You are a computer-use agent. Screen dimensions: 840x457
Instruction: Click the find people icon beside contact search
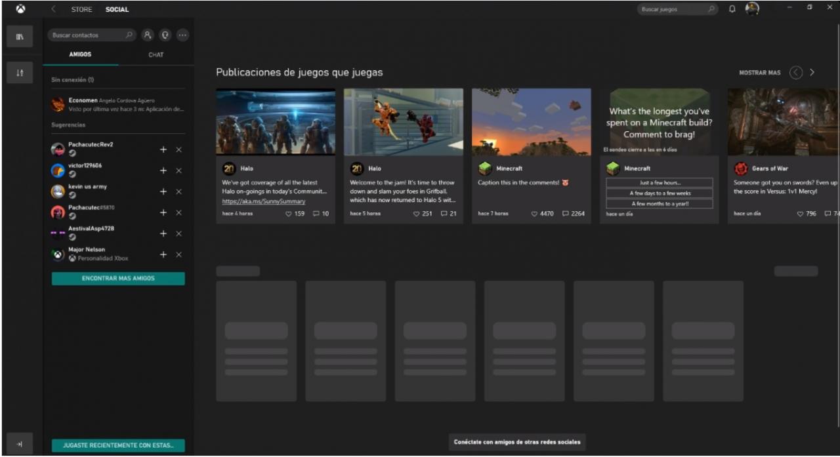tap(148, 35)
